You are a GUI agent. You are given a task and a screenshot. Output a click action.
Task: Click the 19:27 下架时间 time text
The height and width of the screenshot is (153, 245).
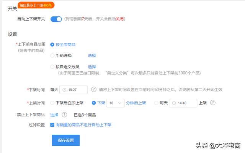click(73, 90)
